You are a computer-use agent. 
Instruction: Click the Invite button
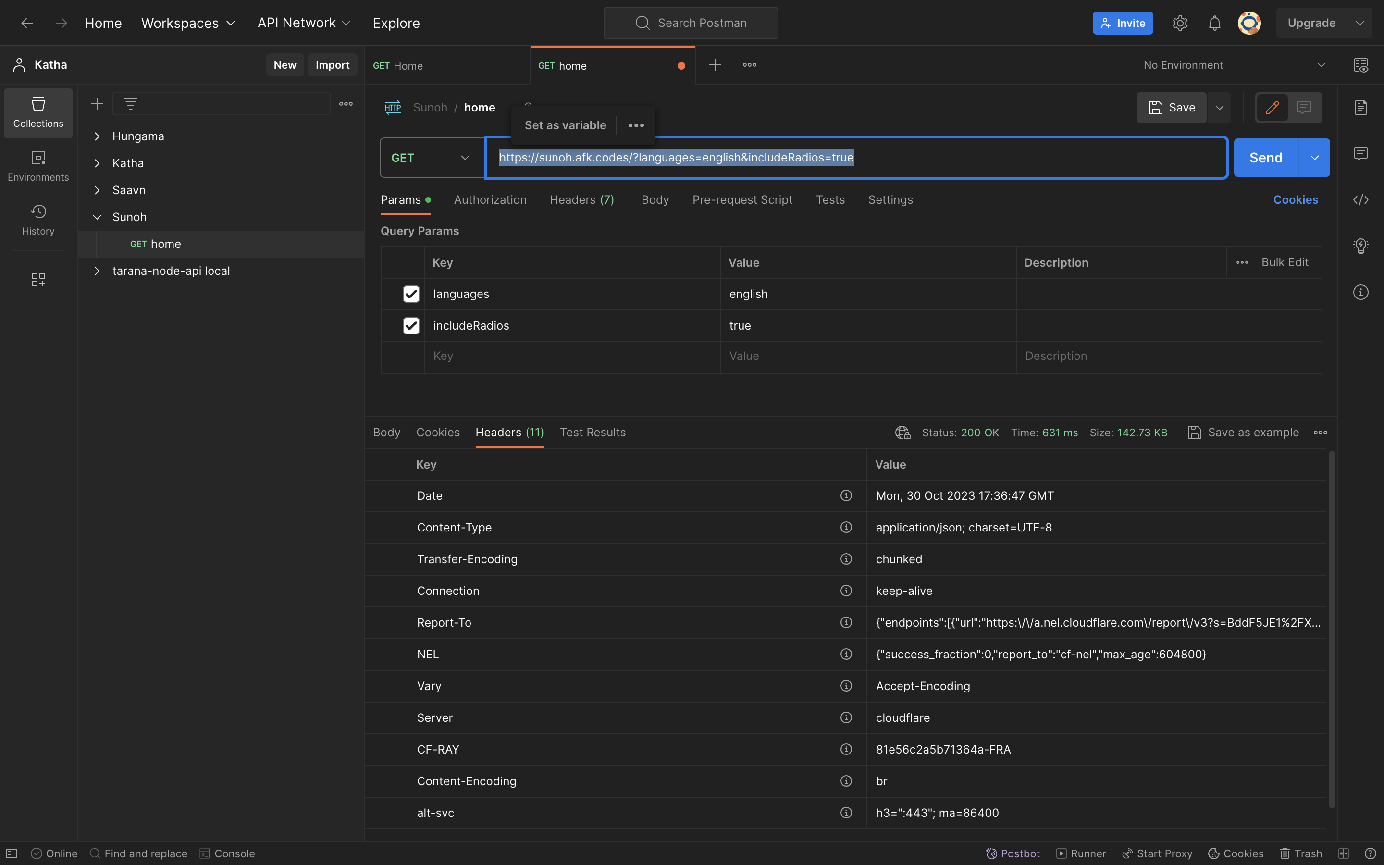(1123, 23)
